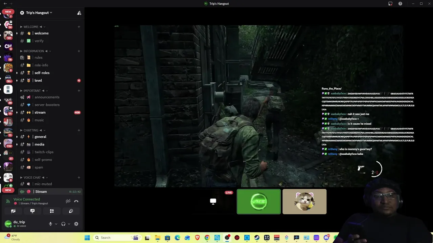Click the share your screen button
This screenshot has width=433, height=243.
(32, 211)
